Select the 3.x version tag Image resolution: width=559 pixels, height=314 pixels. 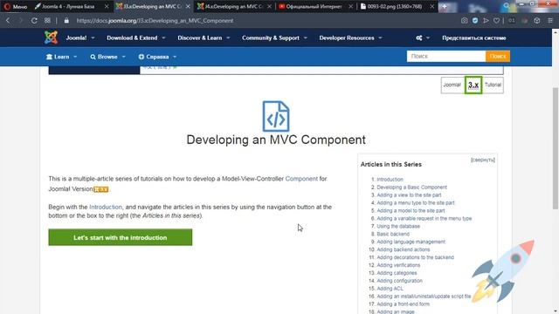coord(473,85)
